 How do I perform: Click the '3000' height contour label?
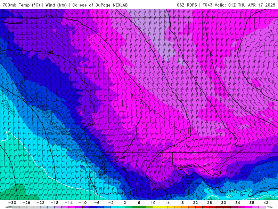157,188
